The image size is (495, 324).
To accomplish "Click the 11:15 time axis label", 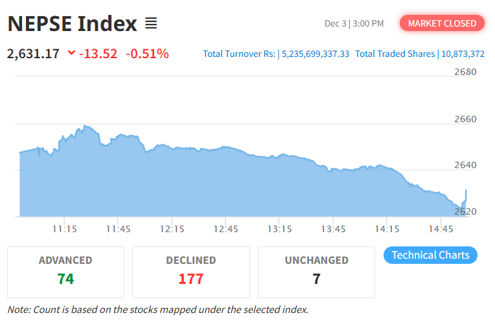I will point(65,229).
